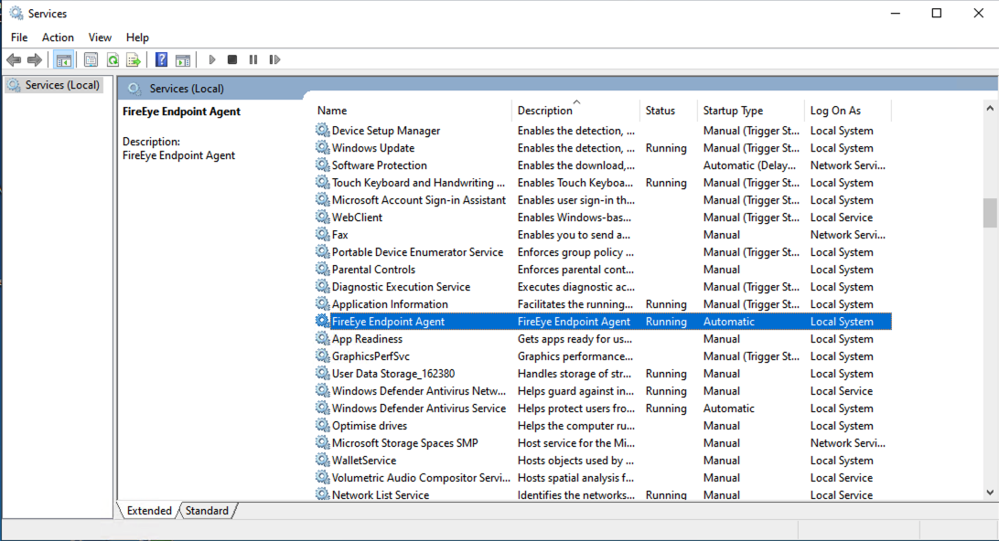Select the Windows Update service row
This screenshot has height=541, width=999.
[373, 148]
